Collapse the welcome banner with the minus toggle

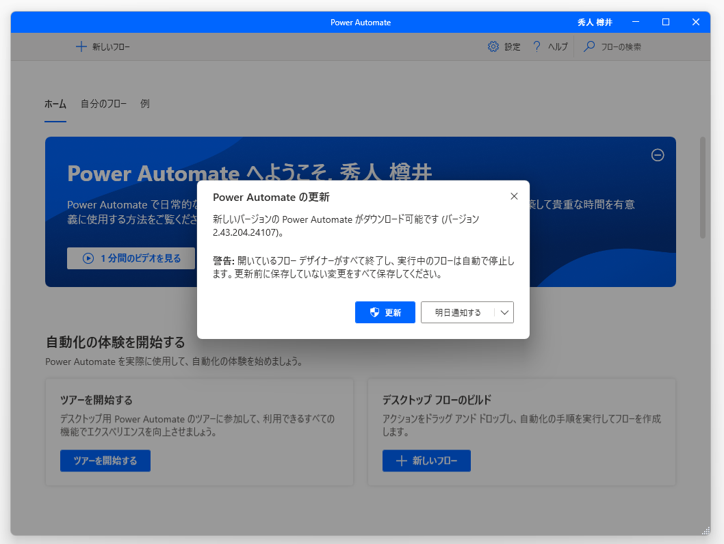(x=658, y=155)
